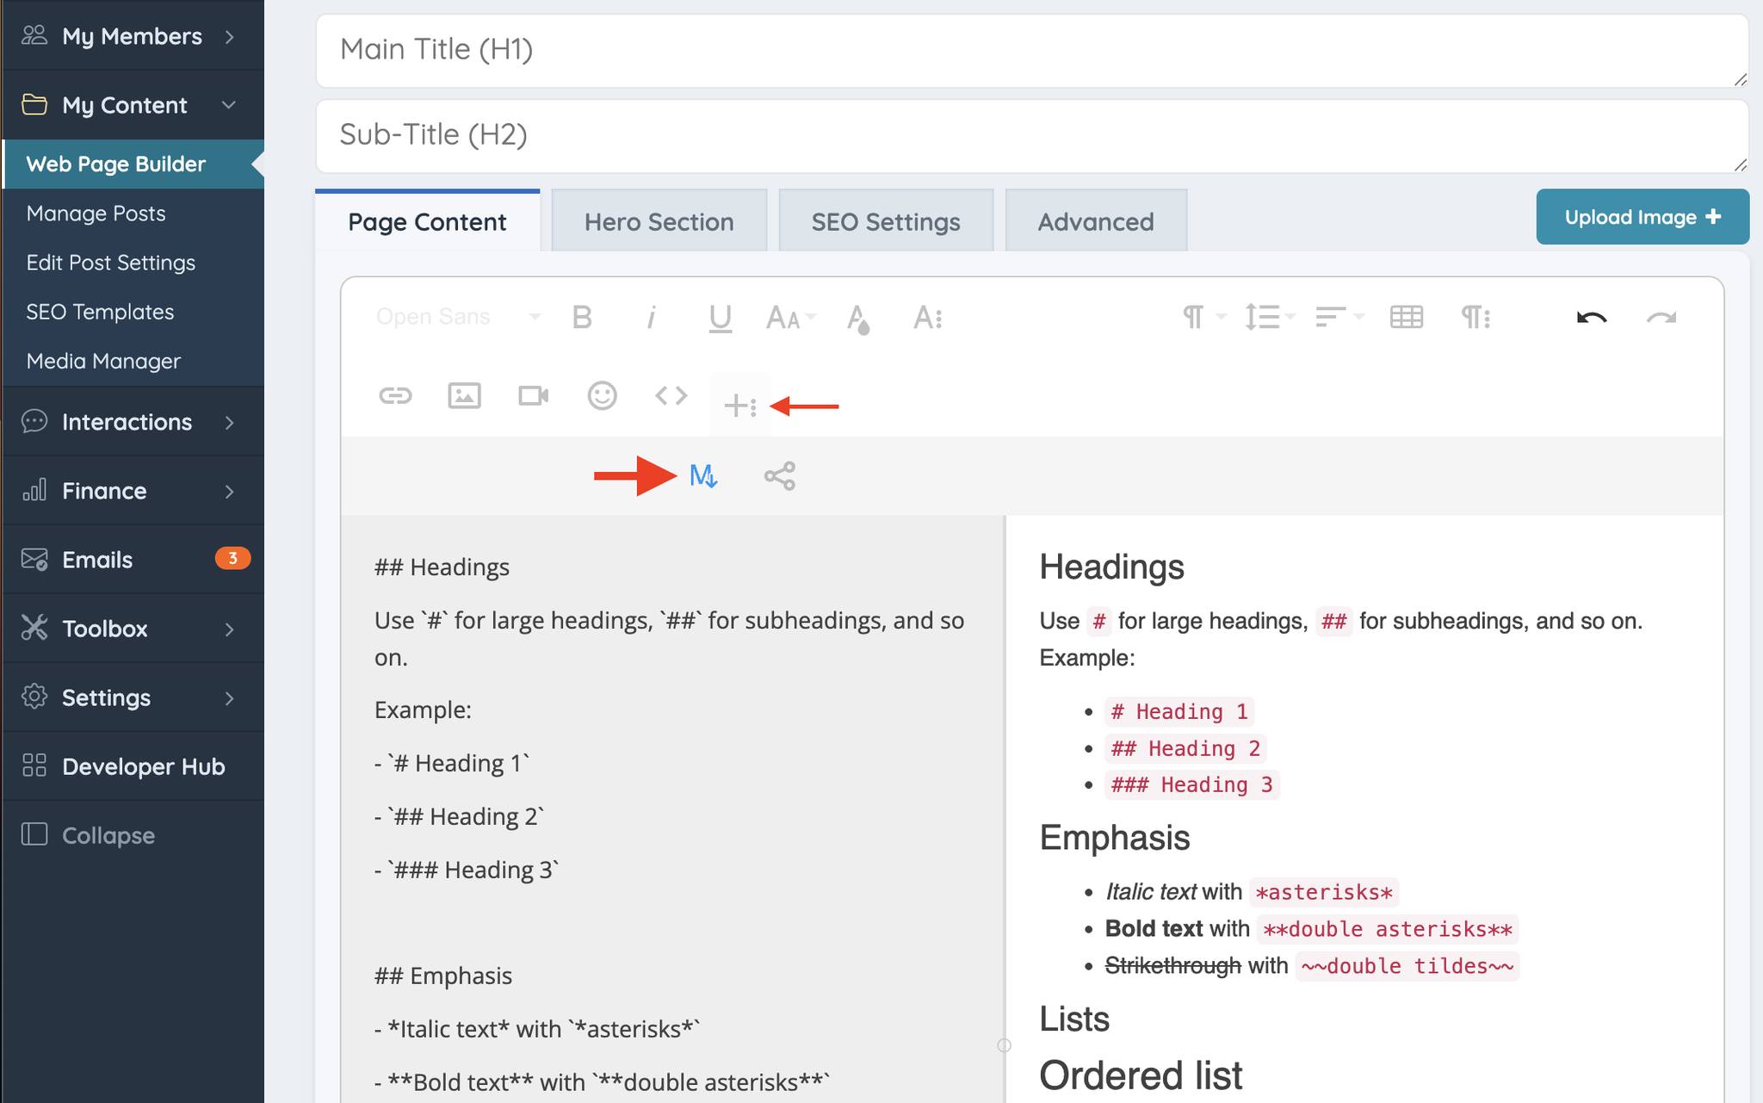This screenshot has width=1763, height=1103.
Task: Click the share icon beside Markdown
Action: click(779, 475)
